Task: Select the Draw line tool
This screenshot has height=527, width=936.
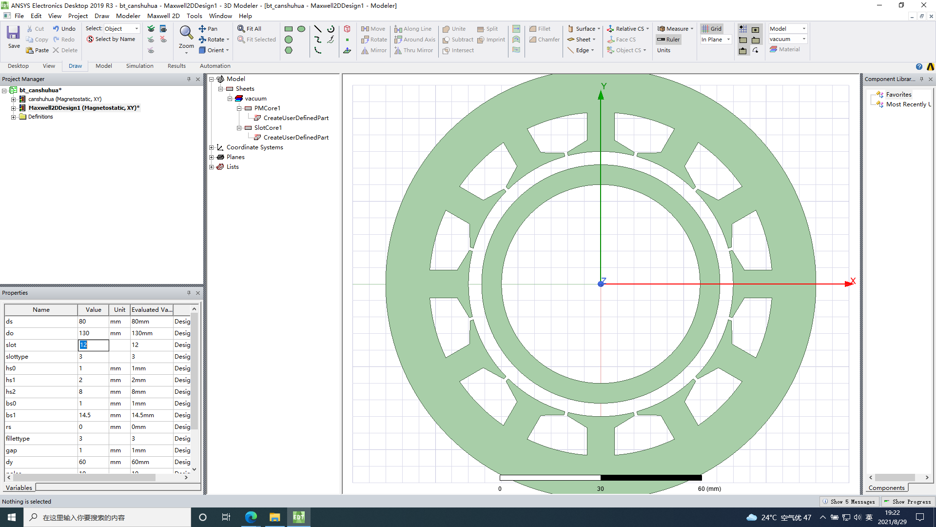Action: coord(317,29)
